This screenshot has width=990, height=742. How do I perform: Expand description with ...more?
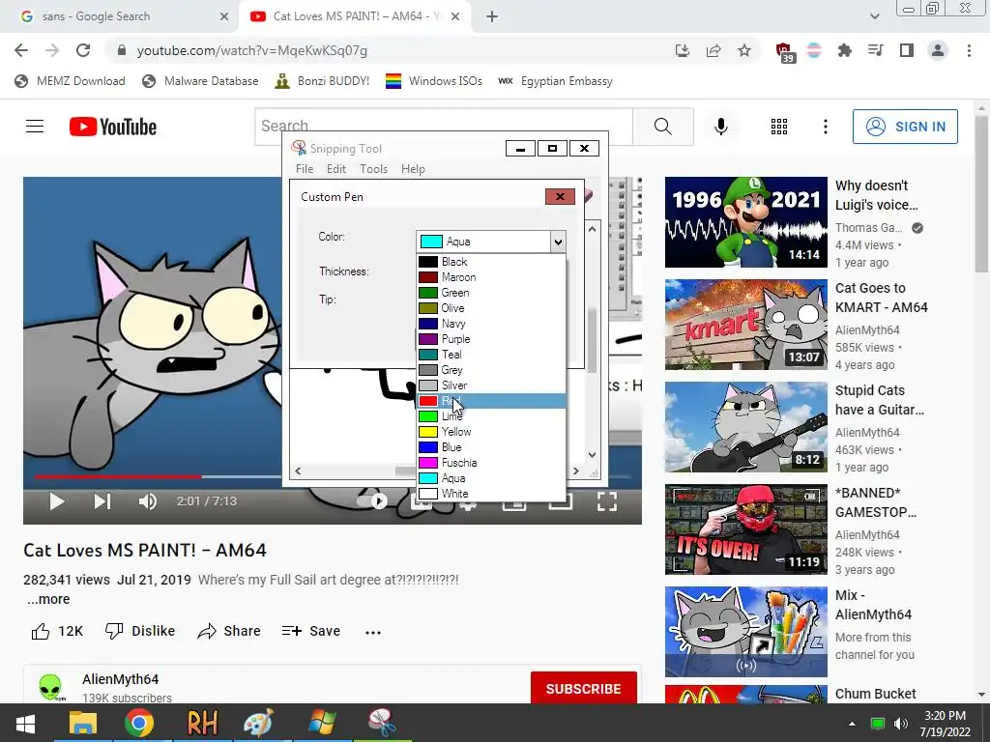point(48,599)
